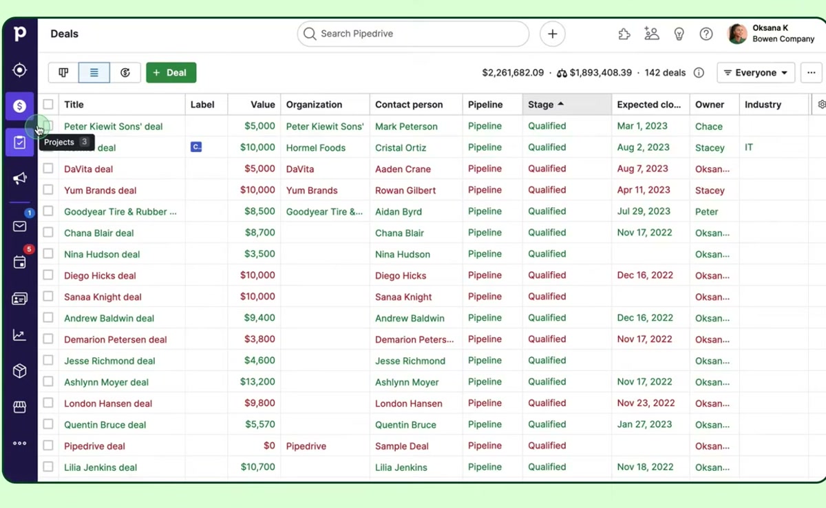This screenshot has height=508, width=826.
Task: Open the Everyone filter dropdown
Action: tap(756, 73)
